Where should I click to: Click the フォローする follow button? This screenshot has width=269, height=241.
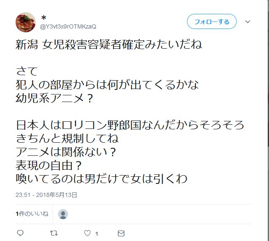[212, 21]
